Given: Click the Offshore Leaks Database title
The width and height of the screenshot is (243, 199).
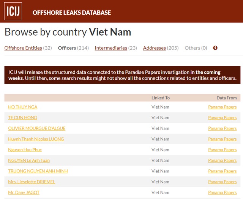Looking at the screenshot, I should [x=72, y=13].
